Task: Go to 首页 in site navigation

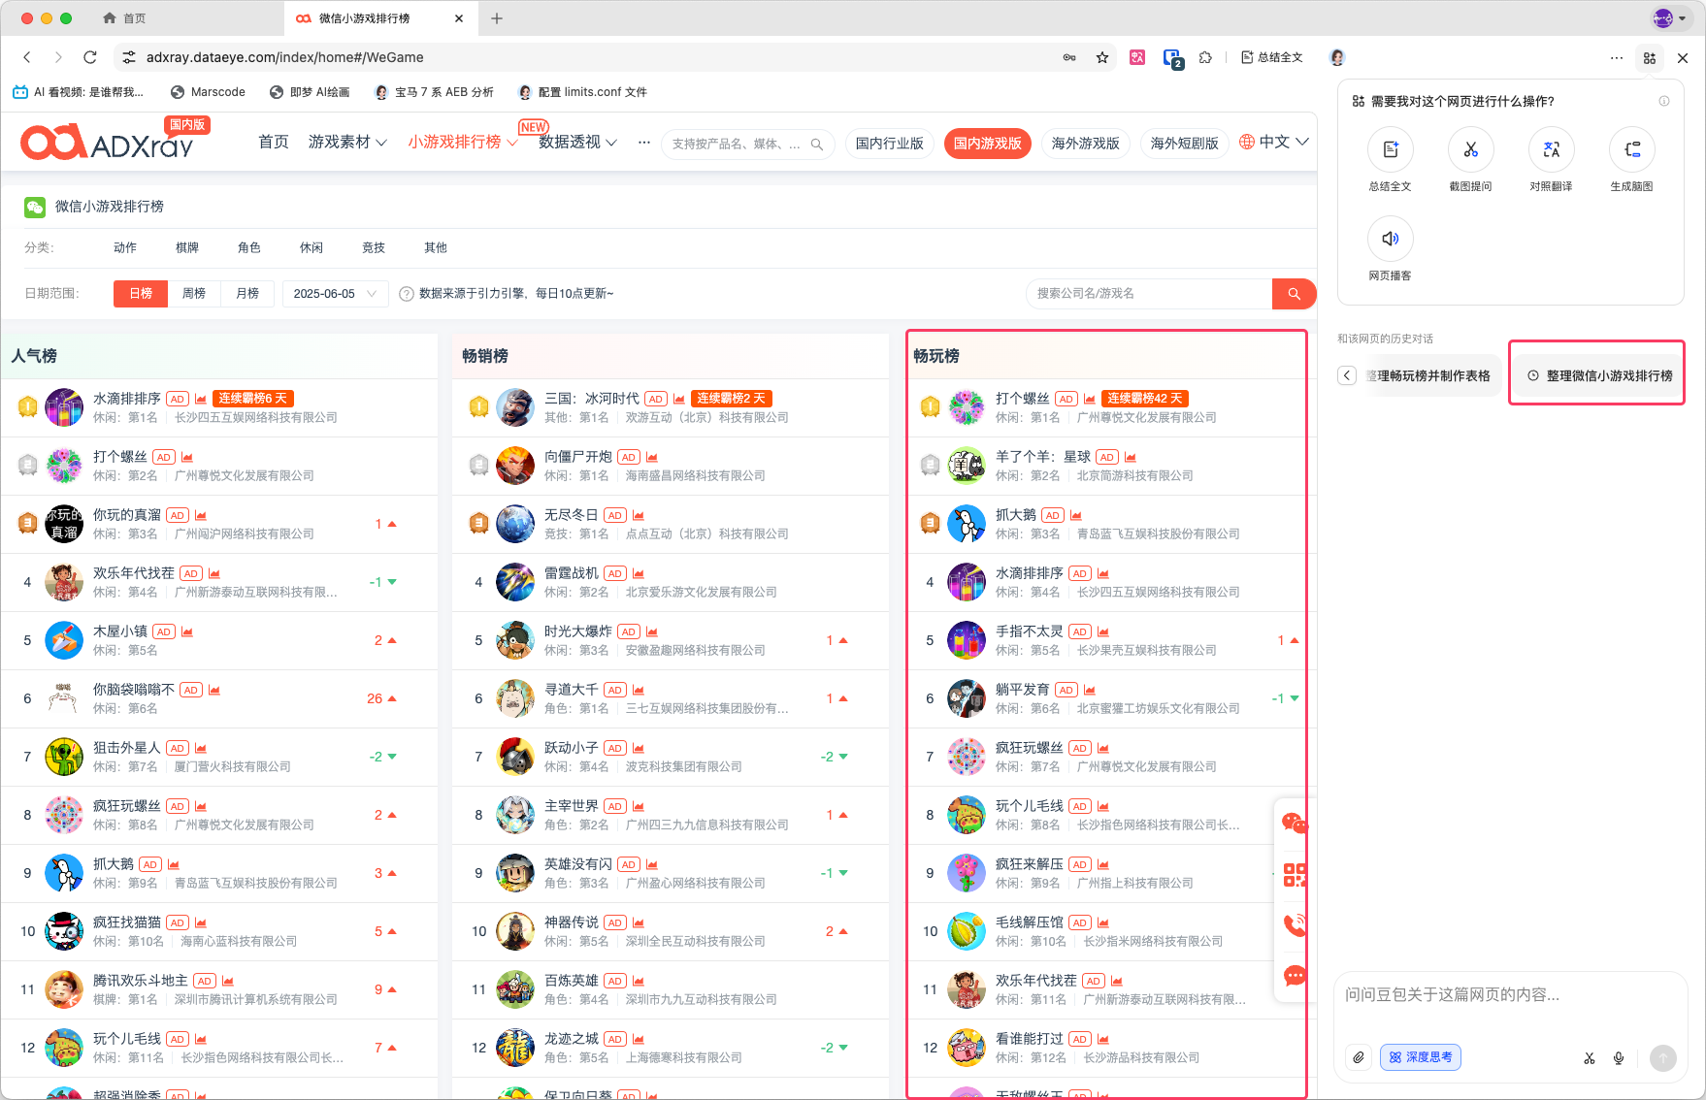Action: [274, 143]
